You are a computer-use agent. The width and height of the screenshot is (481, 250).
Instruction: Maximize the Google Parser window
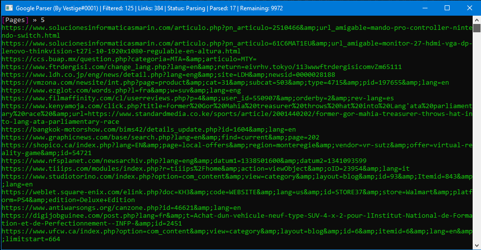click(x=447, y=8)
